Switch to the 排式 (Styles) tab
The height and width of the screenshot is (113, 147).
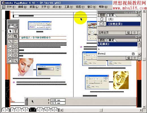point(111,40)
